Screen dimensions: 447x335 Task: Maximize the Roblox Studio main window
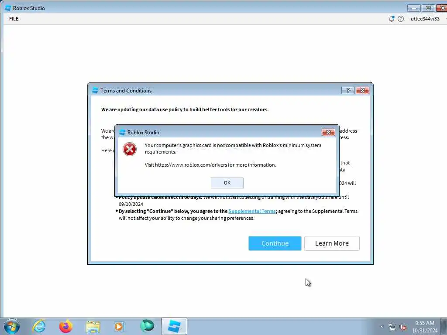pyautogui.click(x=428, y=8)
